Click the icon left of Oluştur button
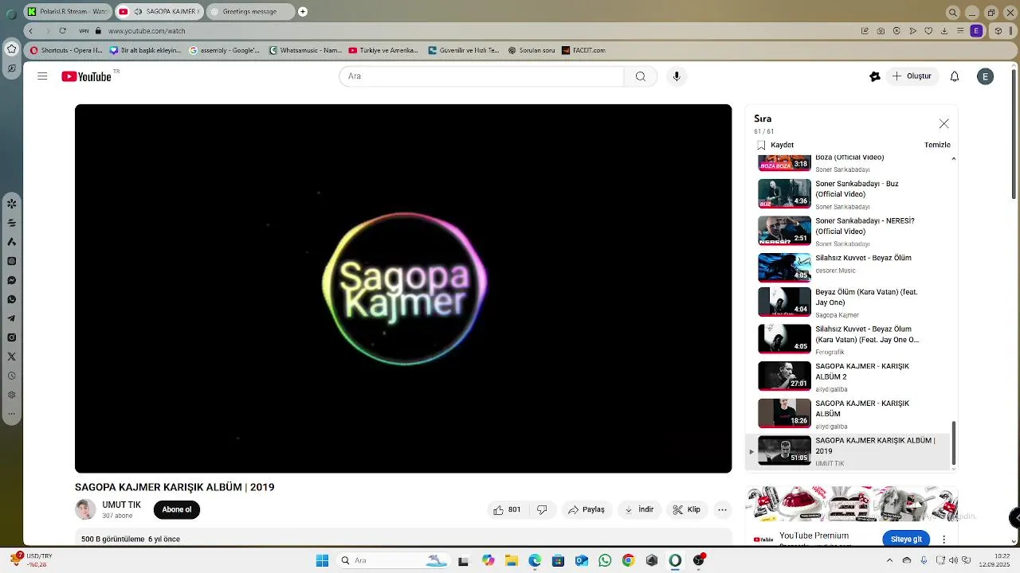Viewport: 1020px width, 573px height. point(874,76)
